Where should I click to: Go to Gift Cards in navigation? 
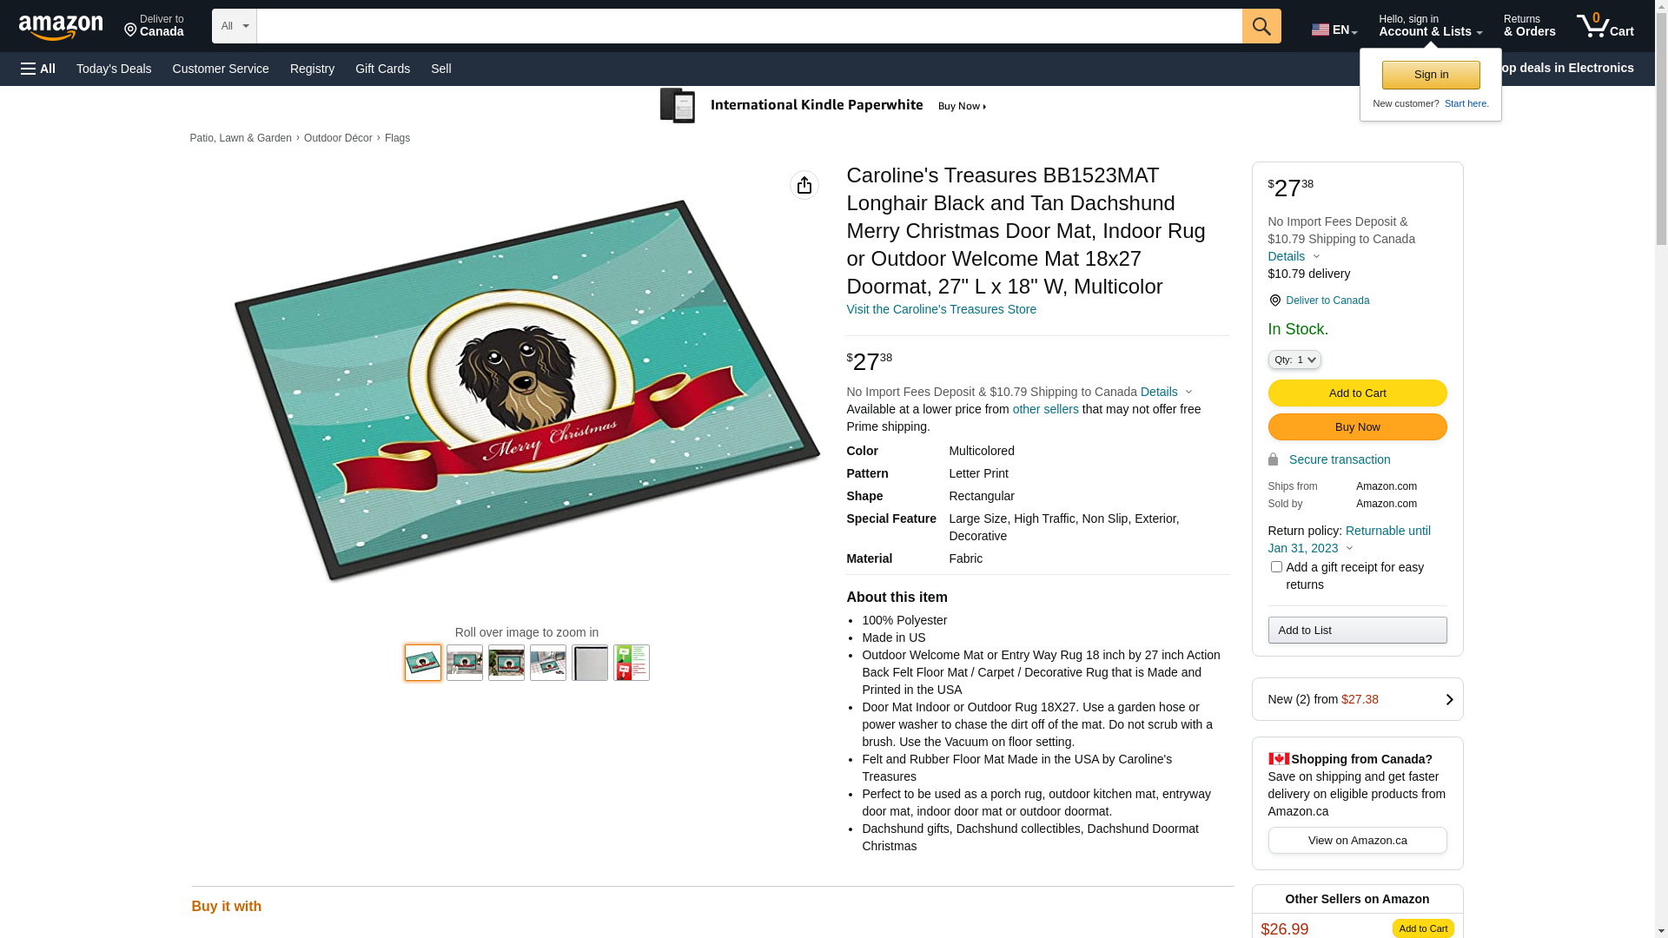click(x=382, y=69)
